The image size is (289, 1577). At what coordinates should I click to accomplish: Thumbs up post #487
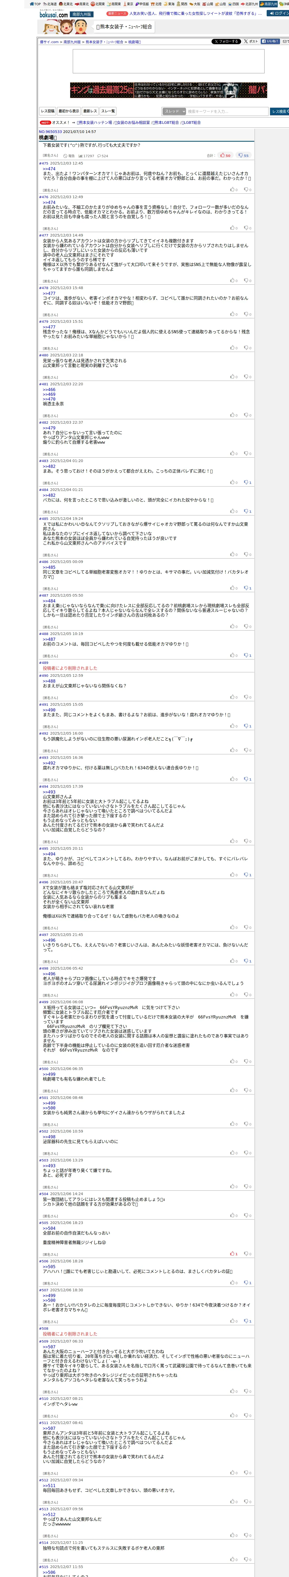pos(233,626)
